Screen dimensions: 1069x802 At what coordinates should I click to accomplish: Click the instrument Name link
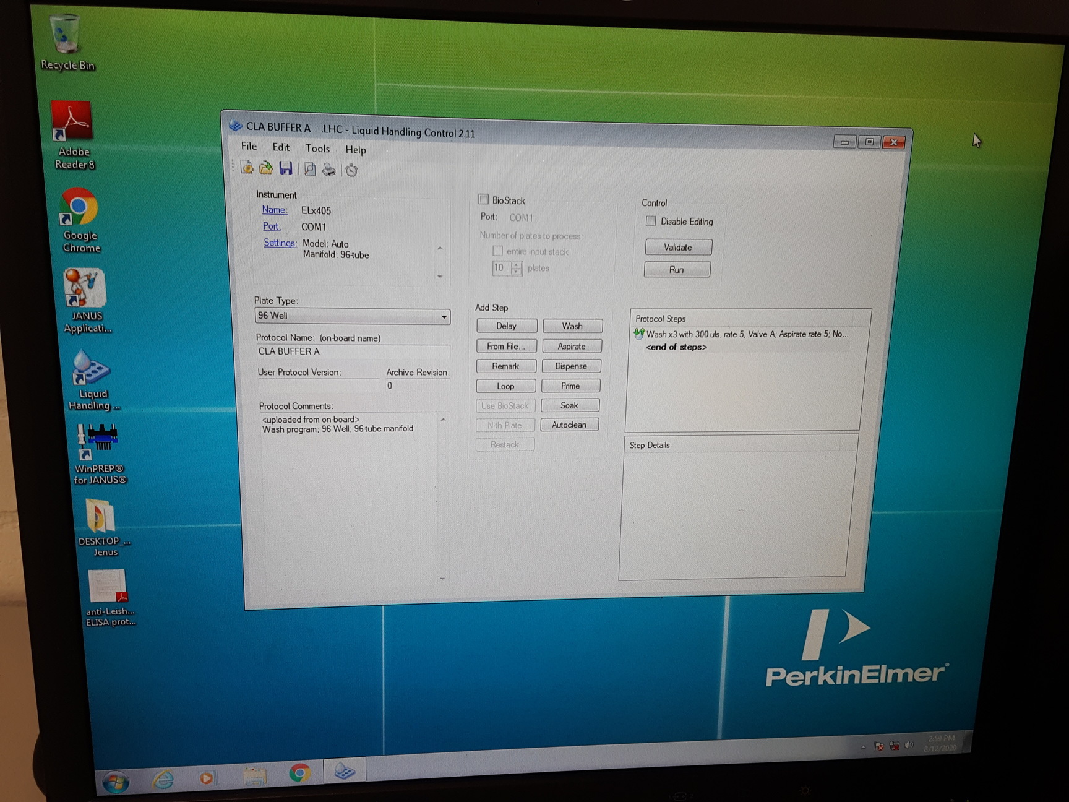coord(275,210)
